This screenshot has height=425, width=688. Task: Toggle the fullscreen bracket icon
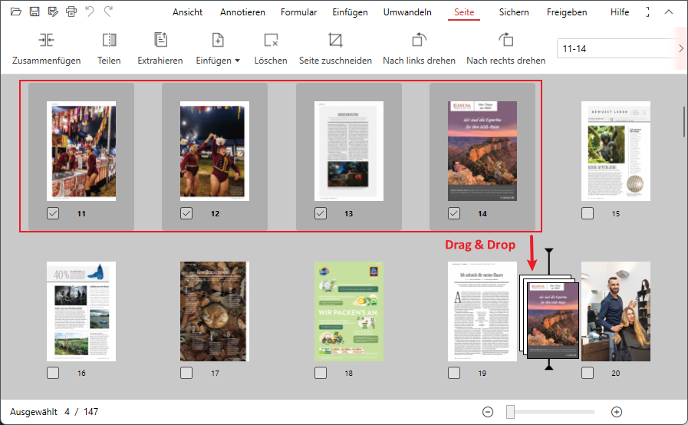647,12
